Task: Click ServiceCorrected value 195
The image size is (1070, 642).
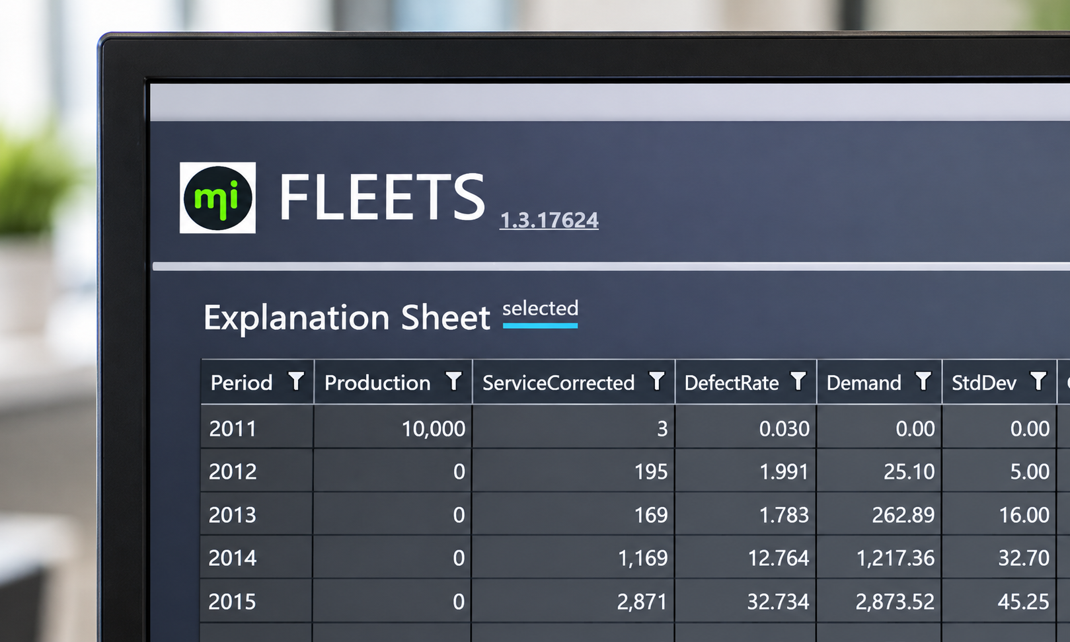Action: [x=651, y=471]
